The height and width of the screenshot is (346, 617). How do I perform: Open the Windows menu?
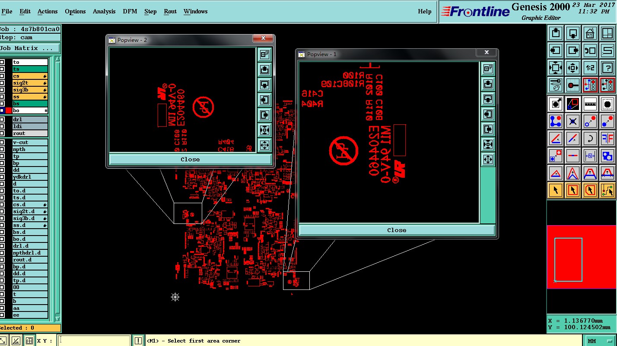pyautogui.click(x=195, y=11)
